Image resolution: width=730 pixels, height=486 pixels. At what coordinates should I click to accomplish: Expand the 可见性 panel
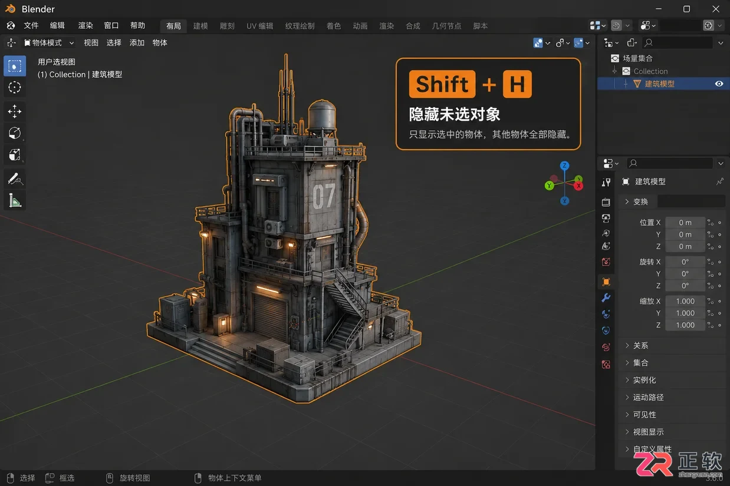click(x=673, y=415)
